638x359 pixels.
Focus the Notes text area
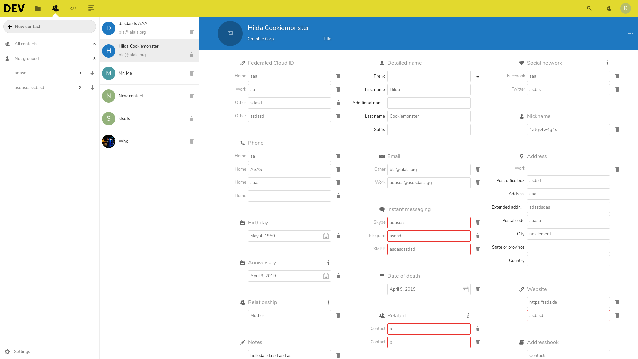point(289,355)
